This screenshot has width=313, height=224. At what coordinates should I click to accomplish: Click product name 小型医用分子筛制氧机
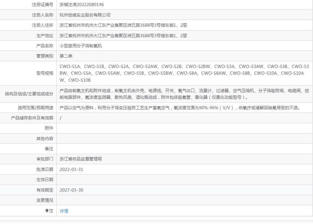[81, 46]
